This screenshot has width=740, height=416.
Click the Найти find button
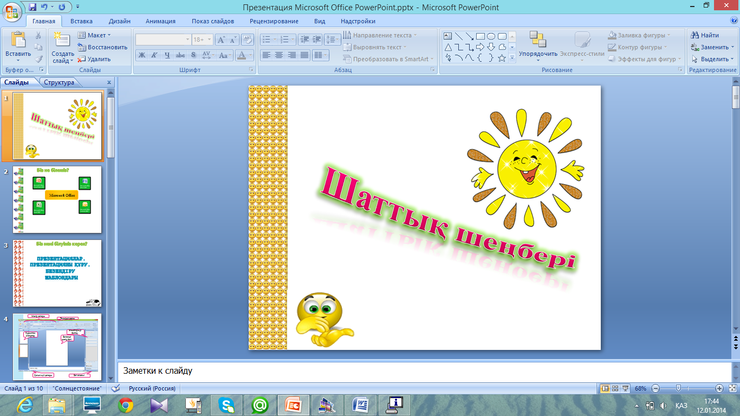(x=705, y=35)
